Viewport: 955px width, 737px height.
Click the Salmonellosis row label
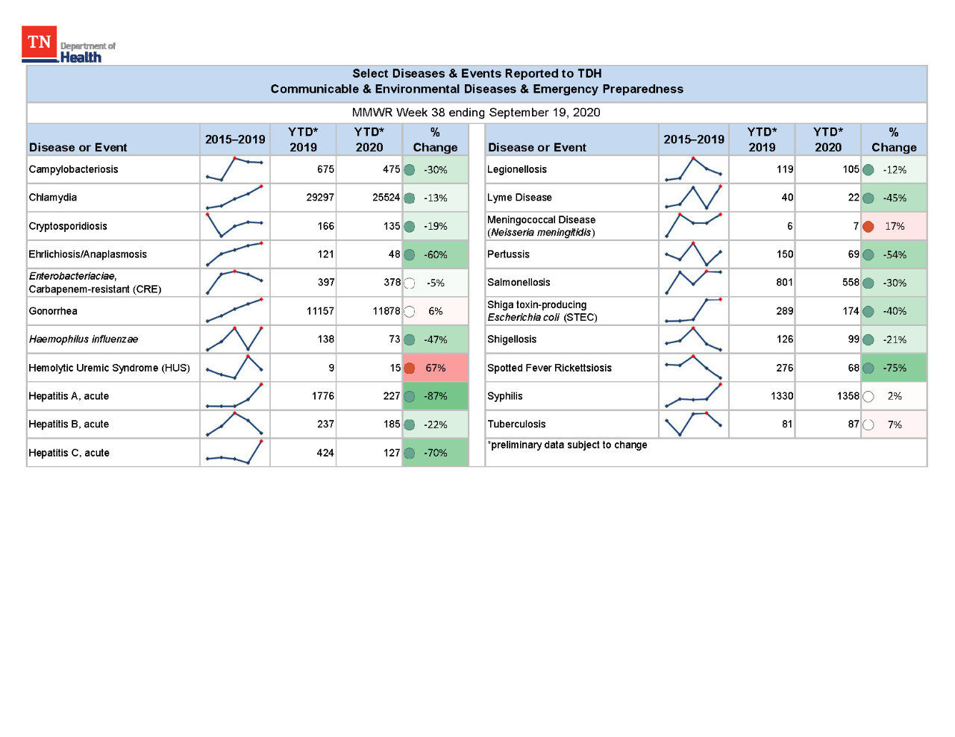[x=519, y=283]
